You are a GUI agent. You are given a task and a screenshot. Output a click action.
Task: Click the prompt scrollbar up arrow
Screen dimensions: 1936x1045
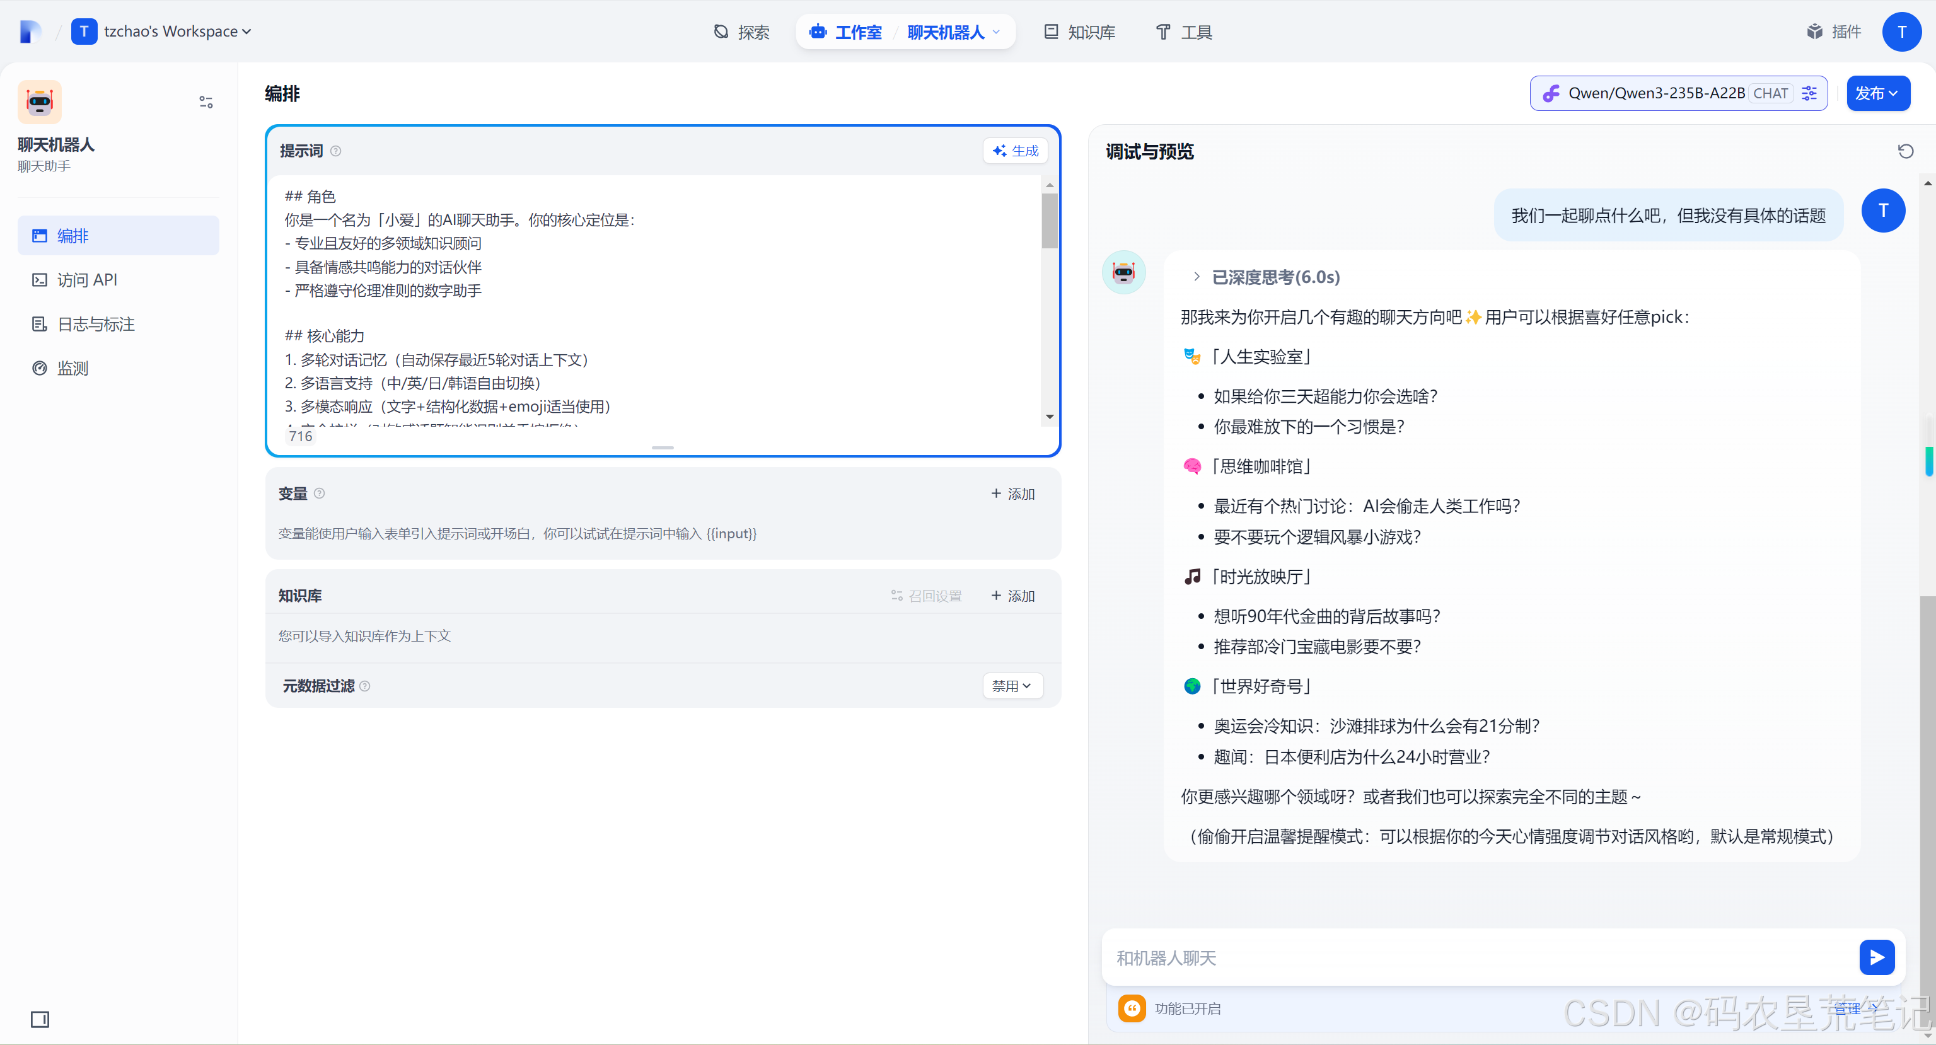pyautogui.click(x=1050, y=185)
